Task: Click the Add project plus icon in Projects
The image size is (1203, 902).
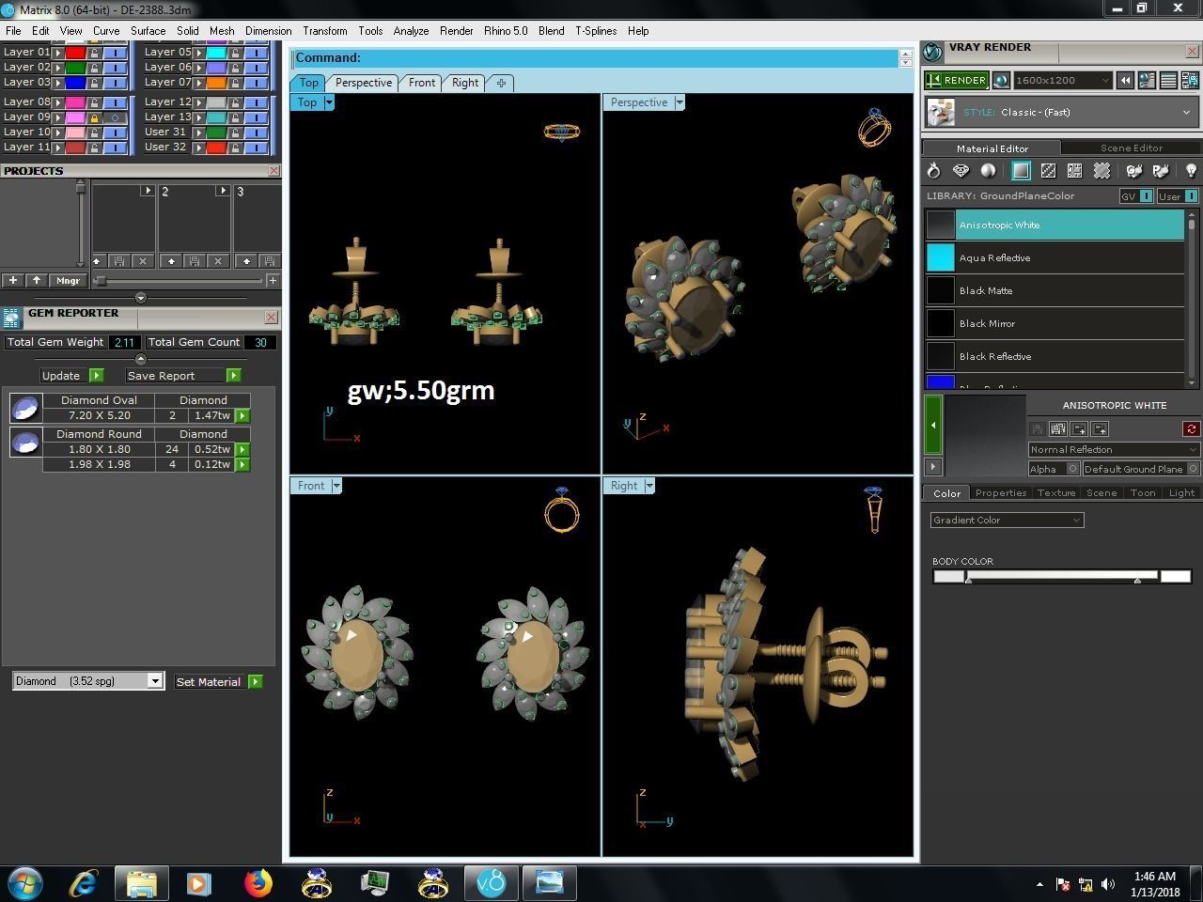Action: tap(12, 280)
